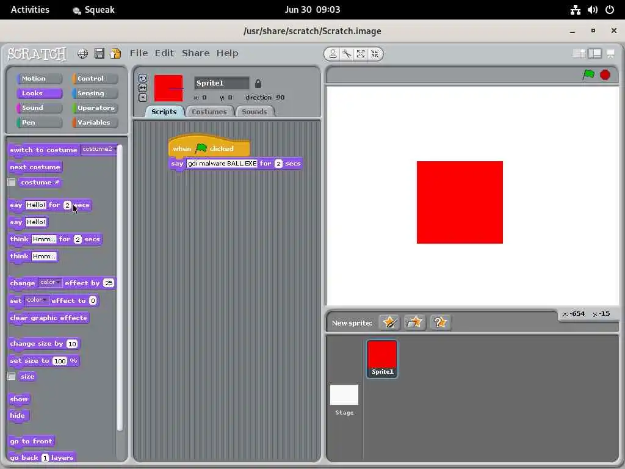Viewport: 625px width, 469px height.
Task: Click the red square on the stage
Action: [460, 202]
